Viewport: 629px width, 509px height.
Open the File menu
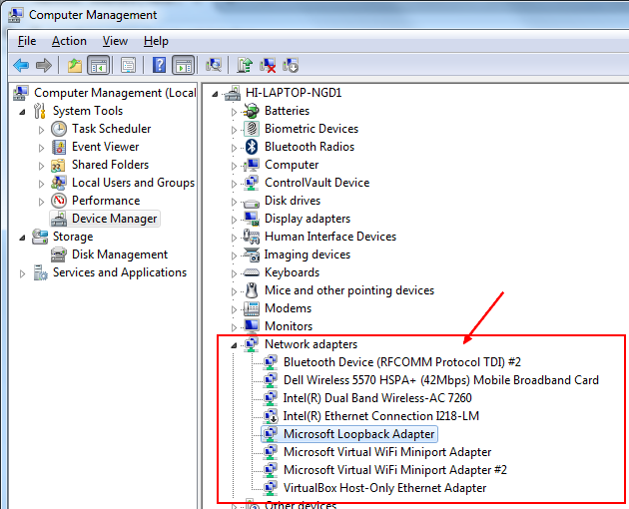click(27, 41)
